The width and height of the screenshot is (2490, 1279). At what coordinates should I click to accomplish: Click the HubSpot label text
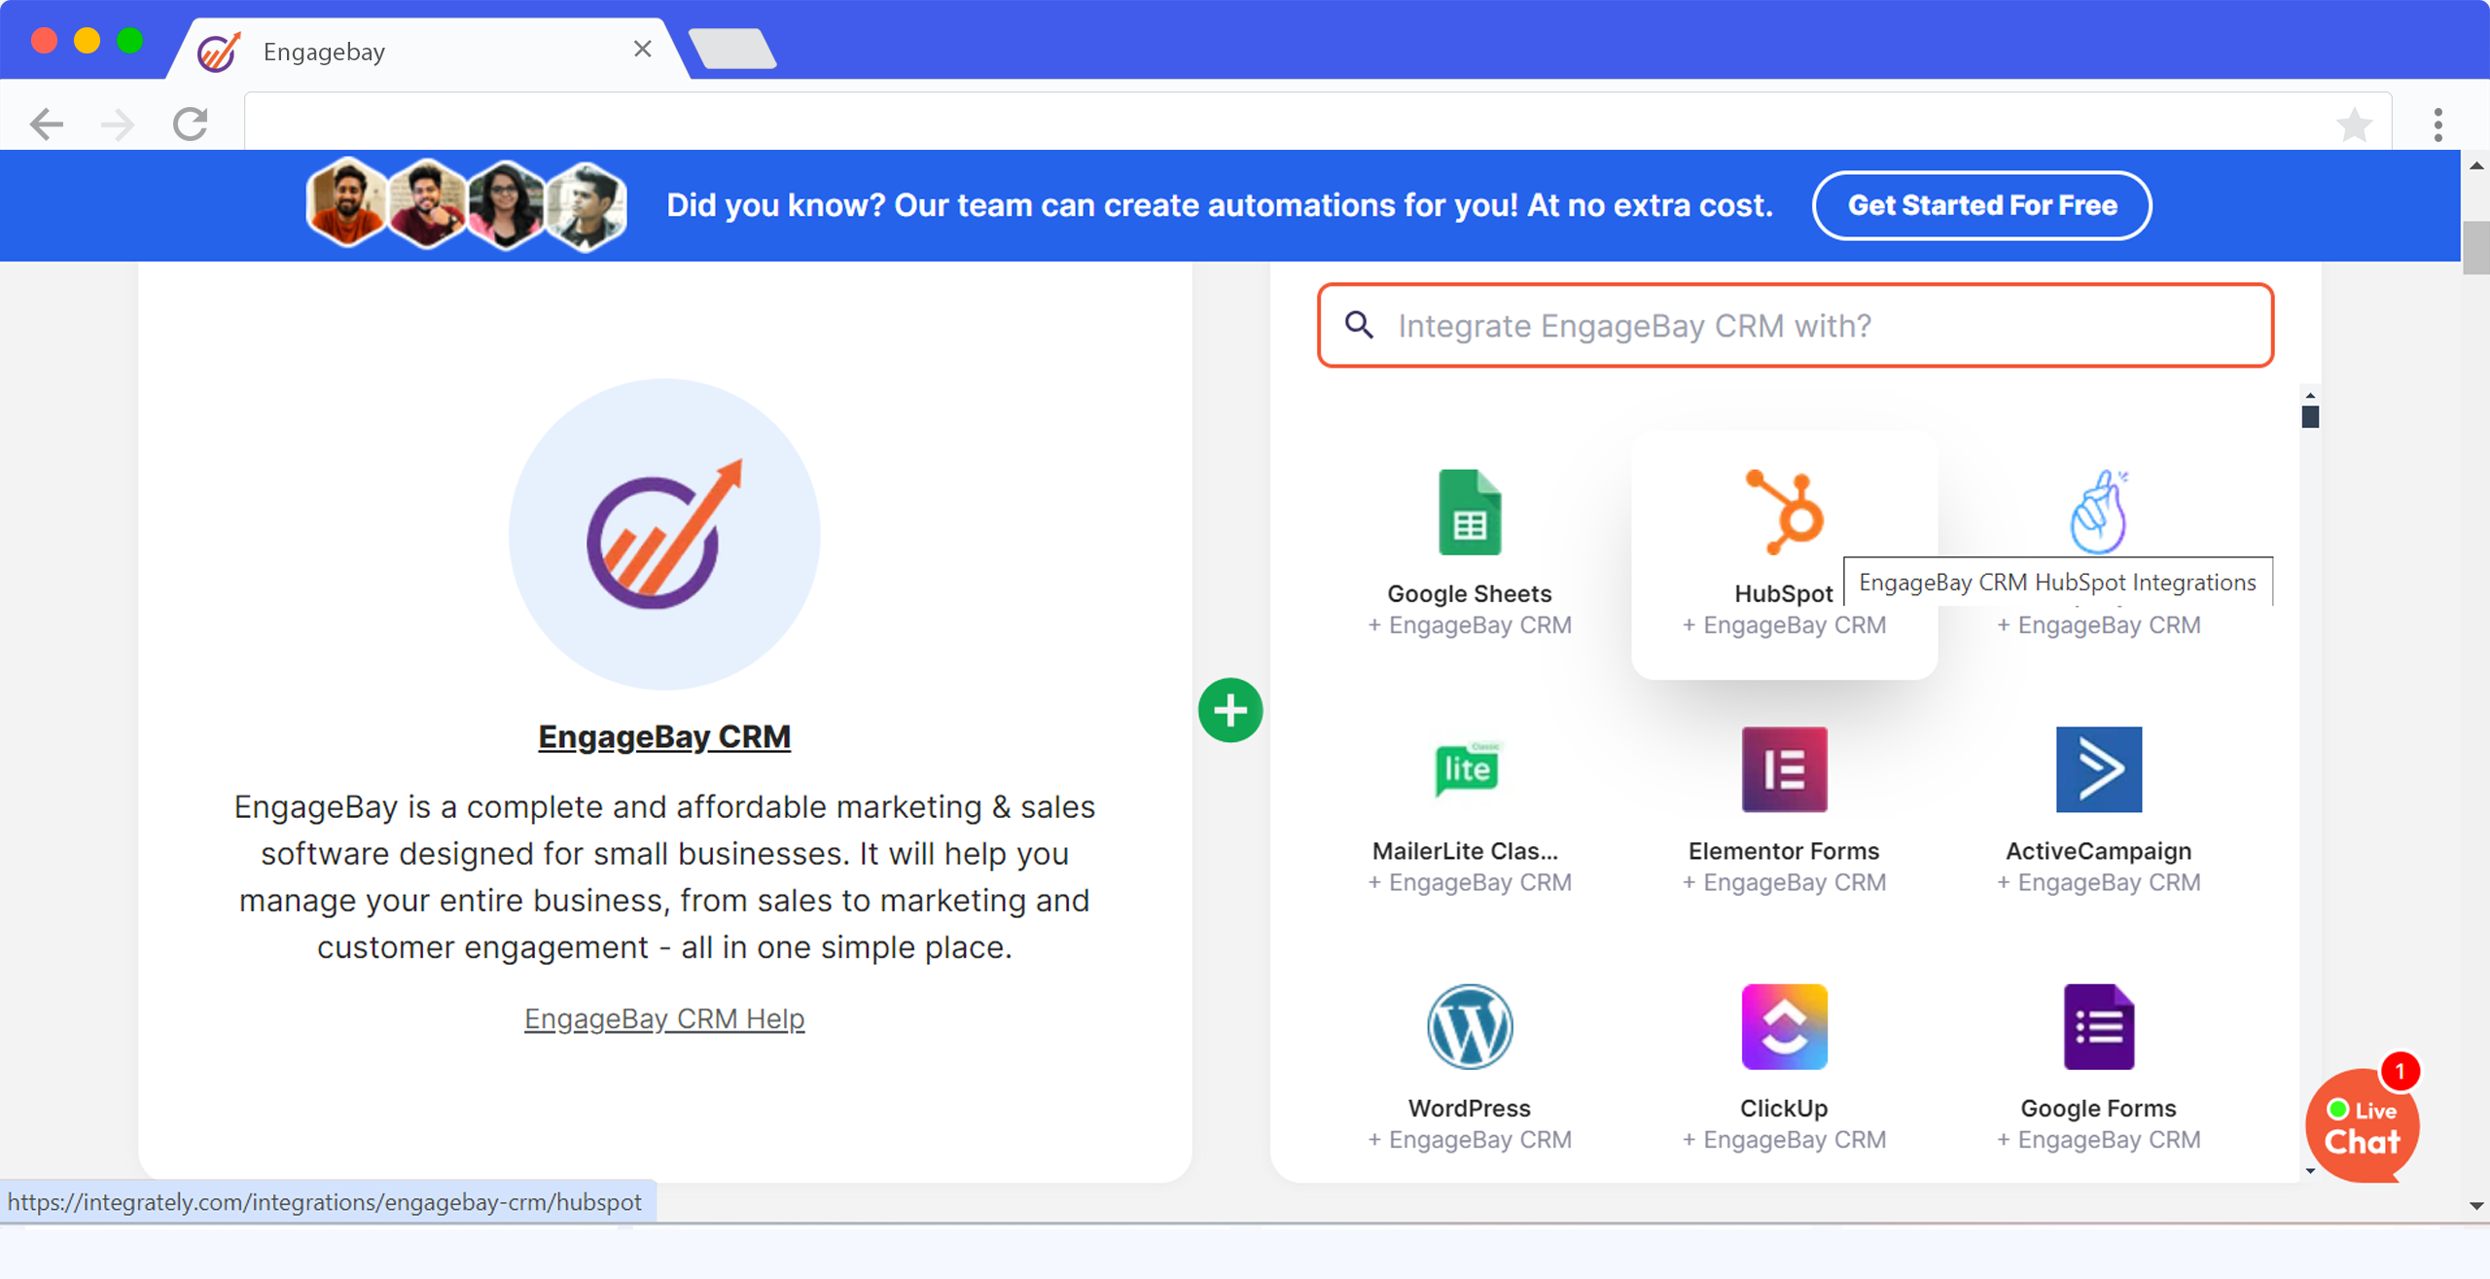1783,593
